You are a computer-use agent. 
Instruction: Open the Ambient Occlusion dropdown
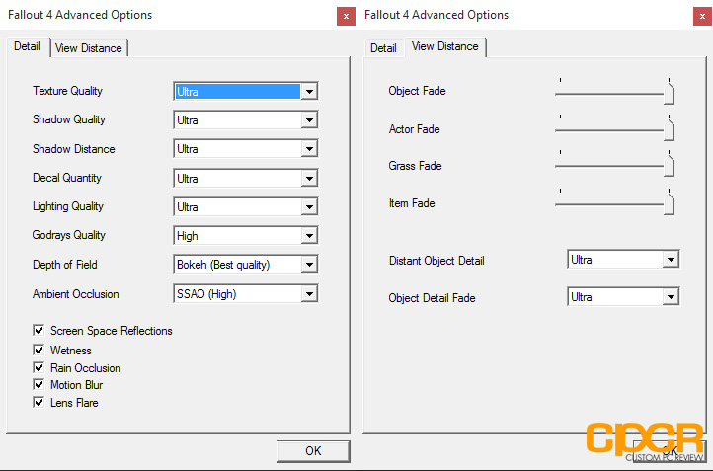click(246, 293)
